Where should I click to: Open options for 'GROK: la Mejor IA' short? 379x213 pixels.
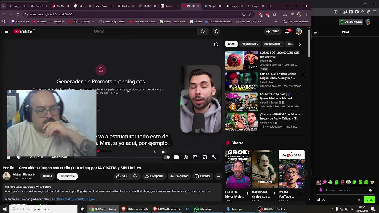(x=248, y=194)
